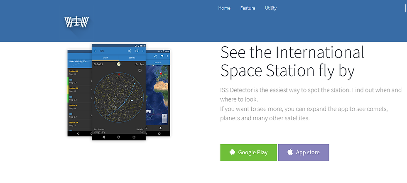Click the map zoom-in plus button

click(x=164, y=116)
